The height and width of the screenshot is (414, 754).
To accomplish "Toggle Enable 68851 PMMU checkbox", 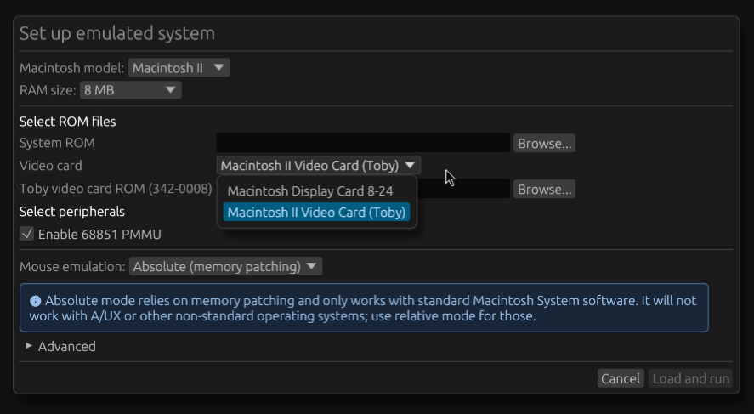I will [27, 234].
